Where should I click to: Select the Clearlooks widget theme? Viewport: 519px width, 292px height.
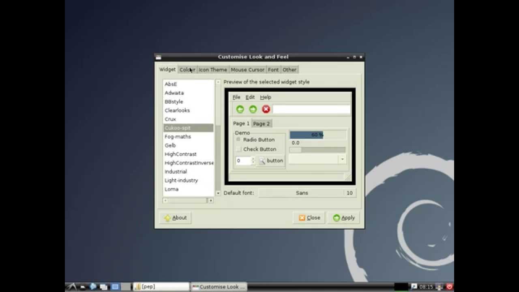tap(189, 110)
